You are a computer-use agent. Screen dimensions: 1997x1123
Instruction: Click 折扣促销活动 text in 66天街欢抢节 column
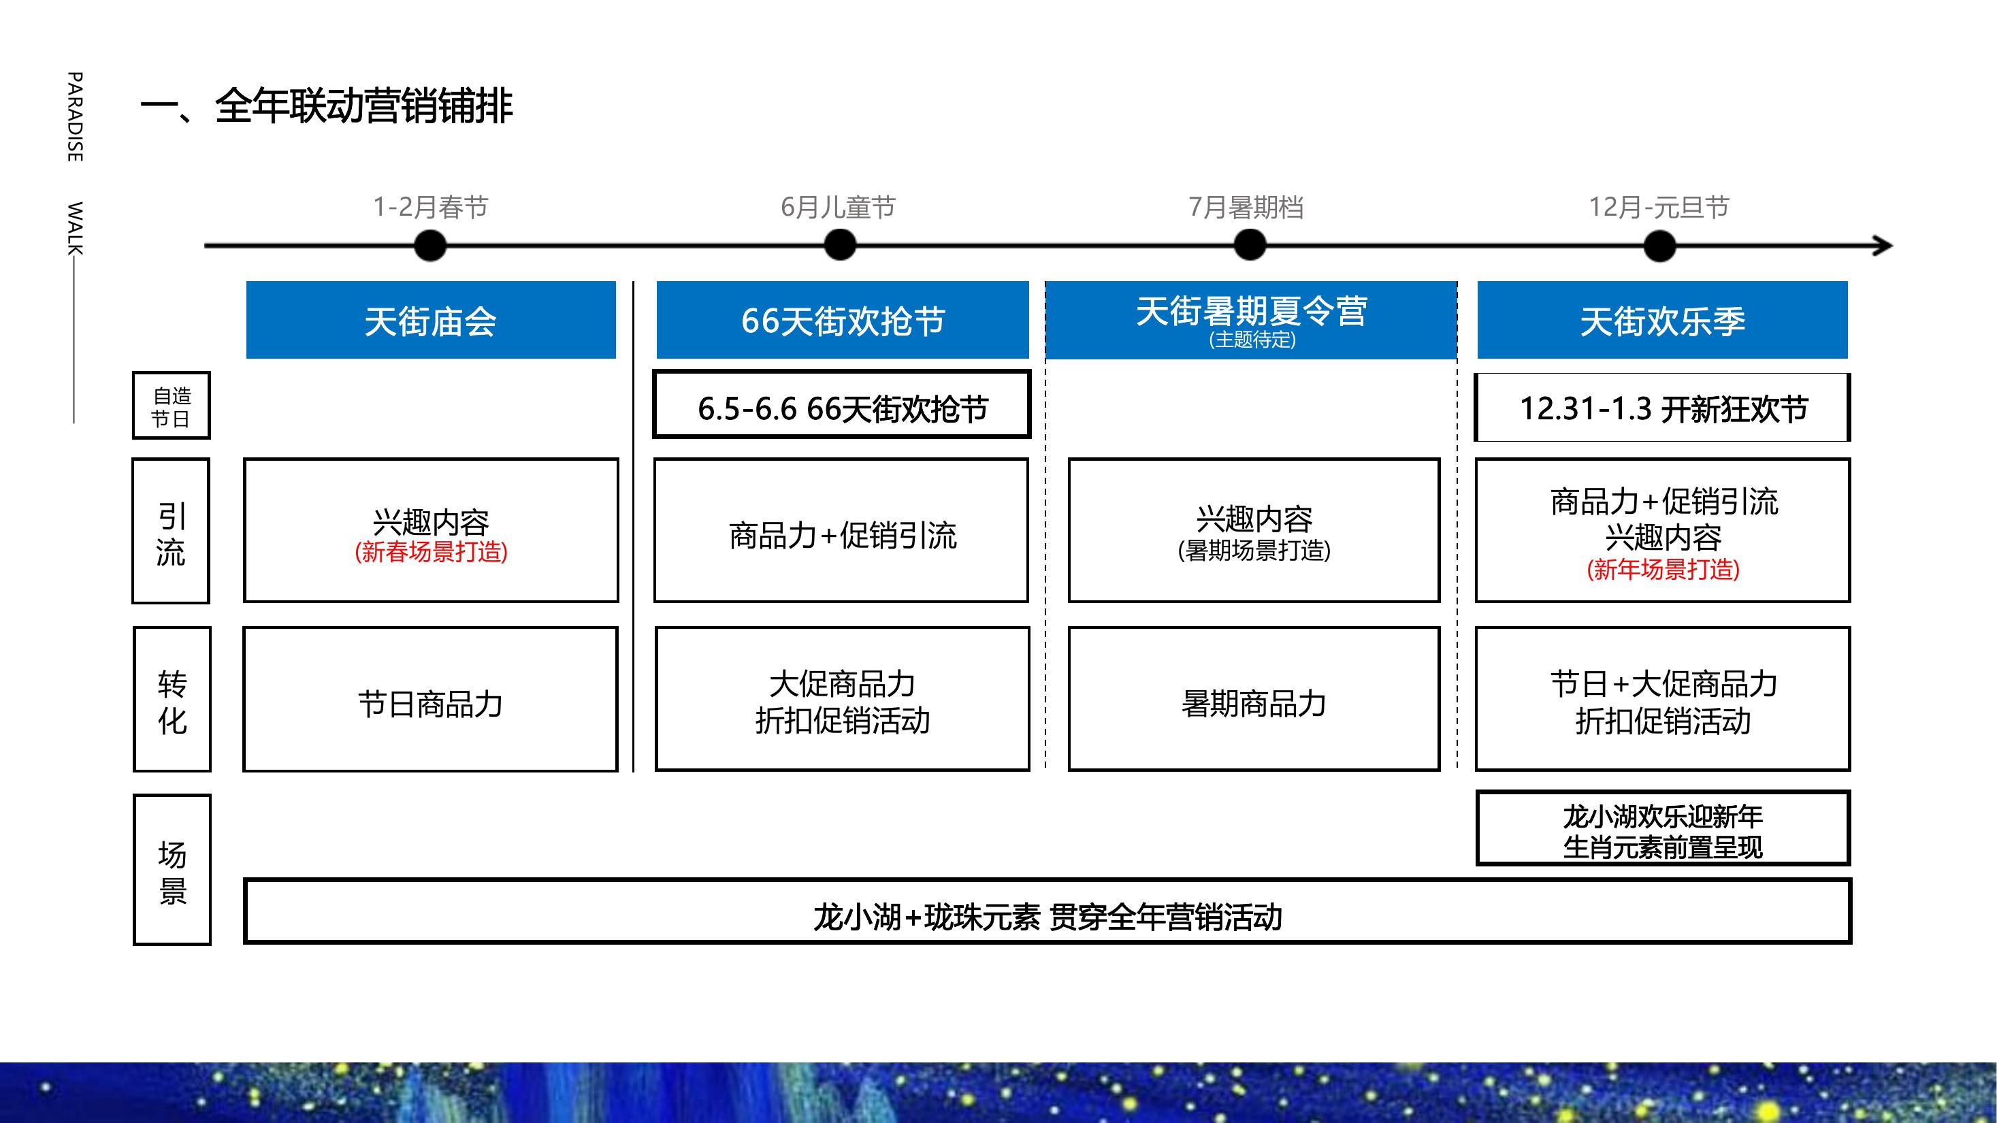pyautogui.click(x=843, y=721)
